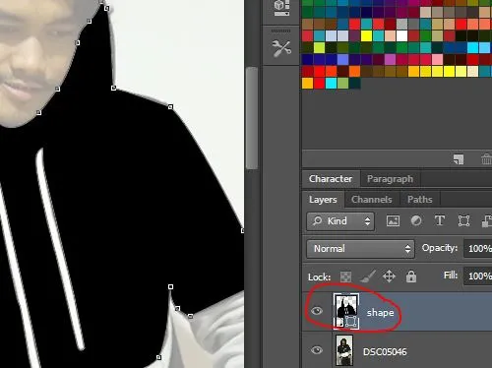Select the shape layer thumbnail

(x=346, y=311)
